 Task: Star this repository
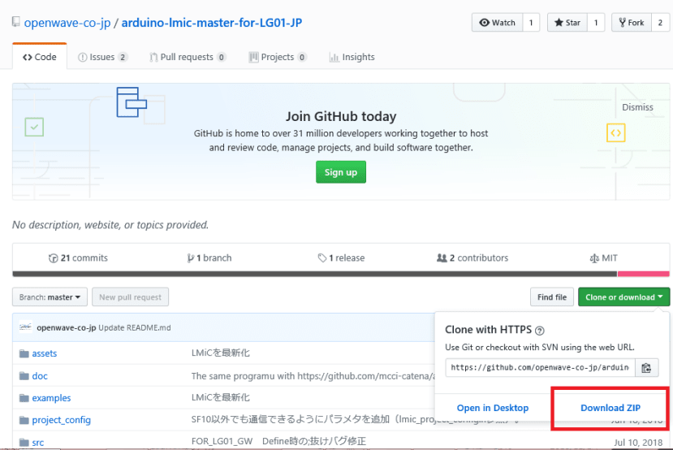pos(567,23)
